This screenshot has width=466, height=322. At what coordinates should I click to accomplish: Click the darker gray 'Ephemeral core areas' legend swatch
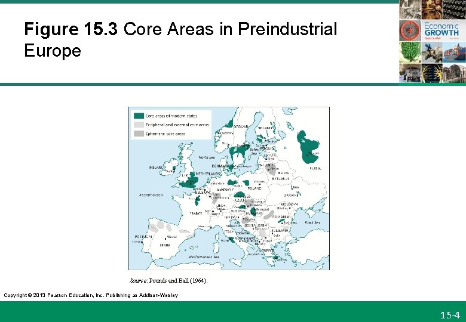pos(139,134)
